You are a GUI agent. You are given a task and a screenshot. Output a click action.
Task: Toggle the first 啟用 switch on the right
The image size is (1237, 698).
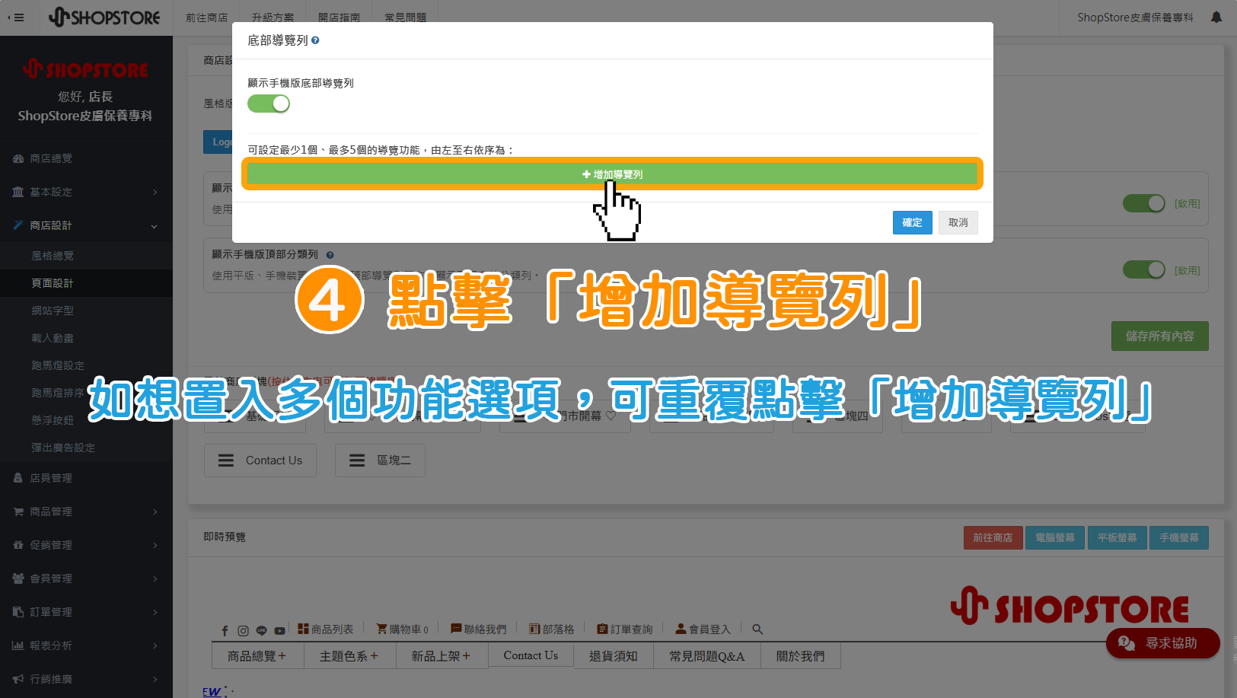pyautogui.click(x=1144, y=203)
